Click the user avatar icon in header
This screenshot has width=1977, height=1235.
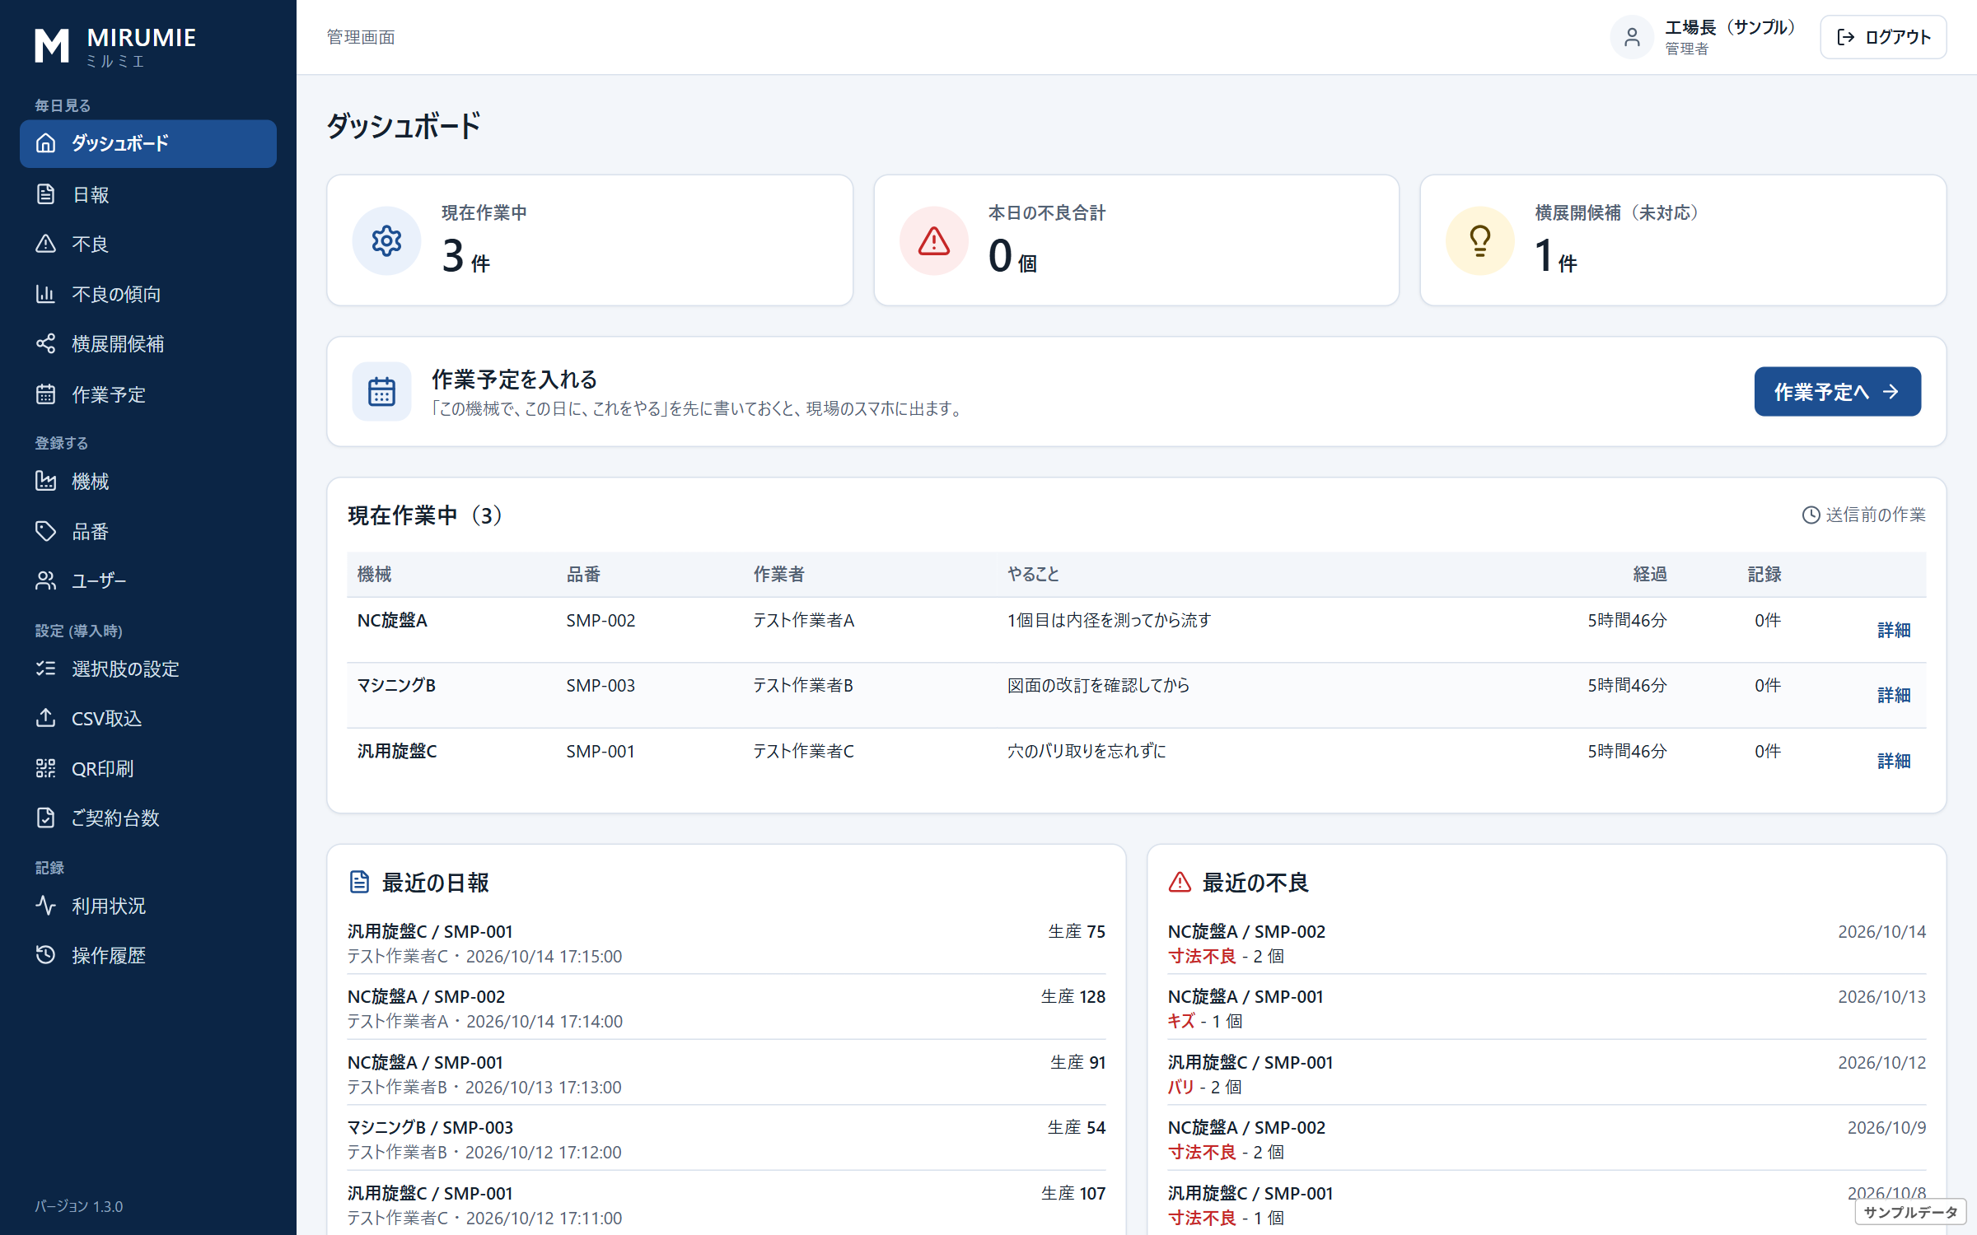click(x=1632, y=37)
